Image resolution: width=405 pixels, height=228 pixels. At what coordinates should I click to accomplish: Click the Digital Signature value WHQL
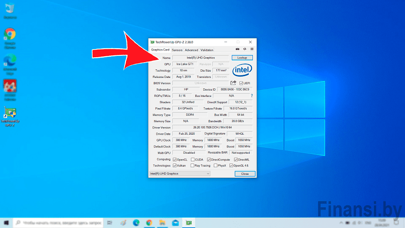[x=239, y=134]
